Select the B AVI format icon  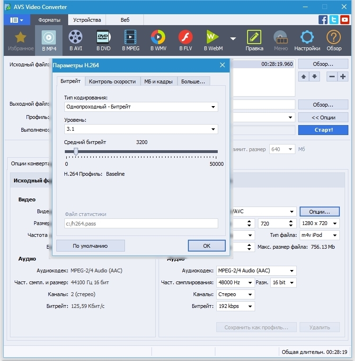click(75, 40)
